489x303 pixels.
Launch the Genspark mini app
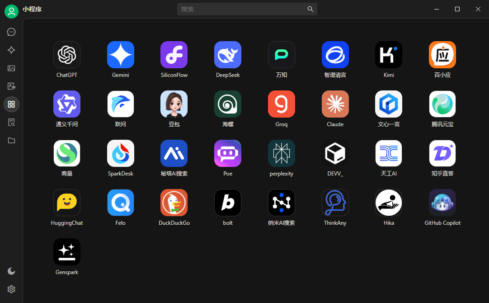[x=67, y=252]
